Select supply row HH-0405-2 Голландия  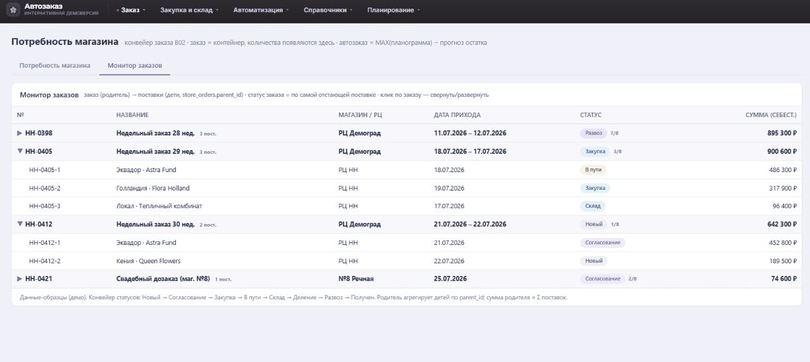(x=406, y=188)
